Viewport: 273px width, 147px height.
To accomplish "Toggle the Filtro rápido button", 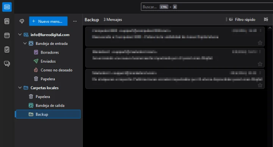I will (x=242, y=19).
